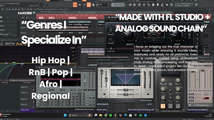This screenshot has height=120, width=214.
Task: Open Magma plugin window gear menu
Action: pyautogui.click(x=109, y=17)
